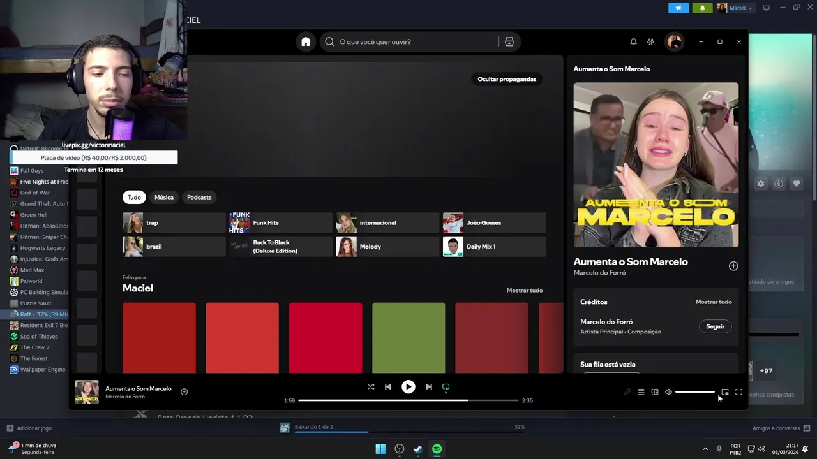
Task: Open the Funk Hits playlist tile
Action: (281, 222)
